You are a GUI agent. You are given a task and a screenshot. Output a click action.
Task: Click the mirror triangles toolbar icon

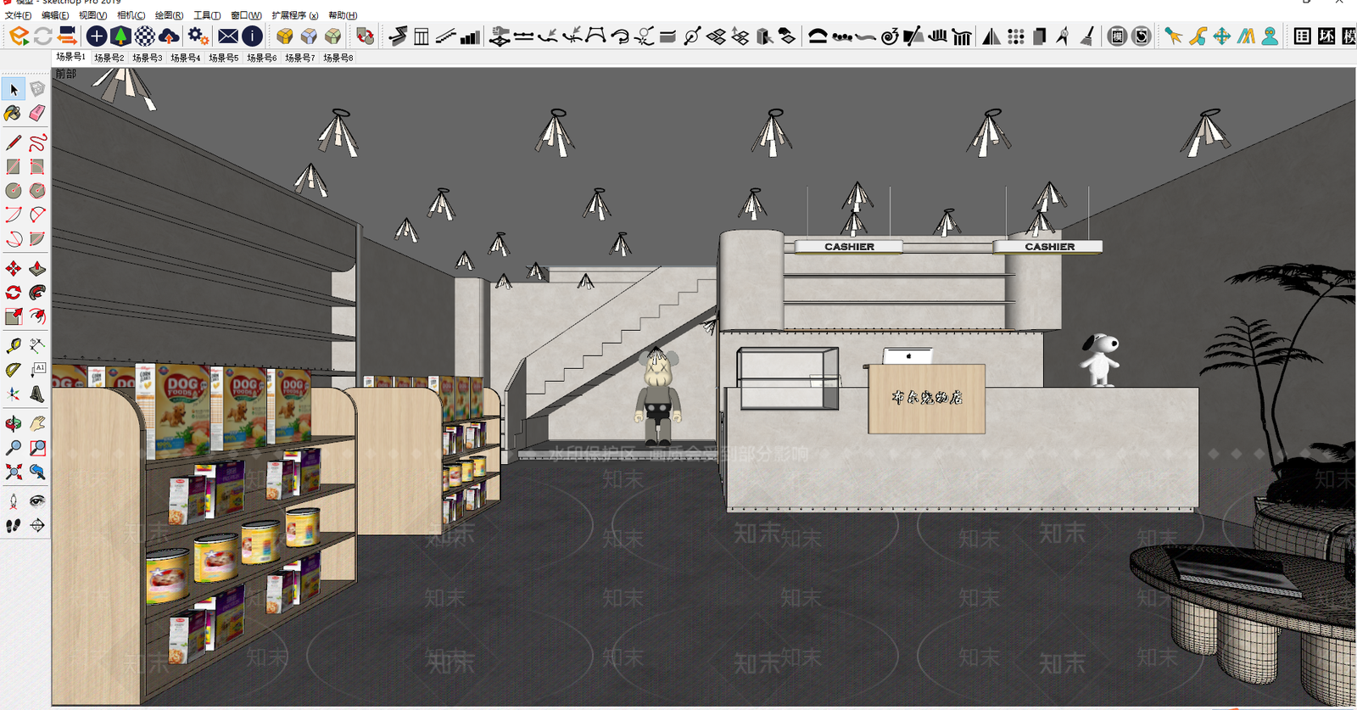coord(991,36)
